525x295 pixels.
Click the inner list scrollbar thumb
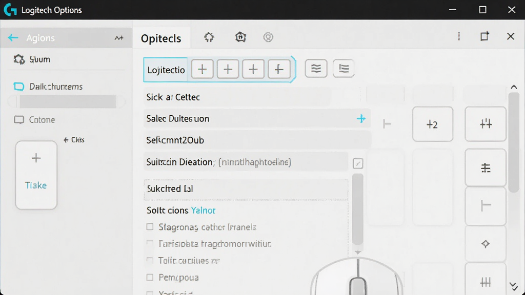tap(358, 209)
